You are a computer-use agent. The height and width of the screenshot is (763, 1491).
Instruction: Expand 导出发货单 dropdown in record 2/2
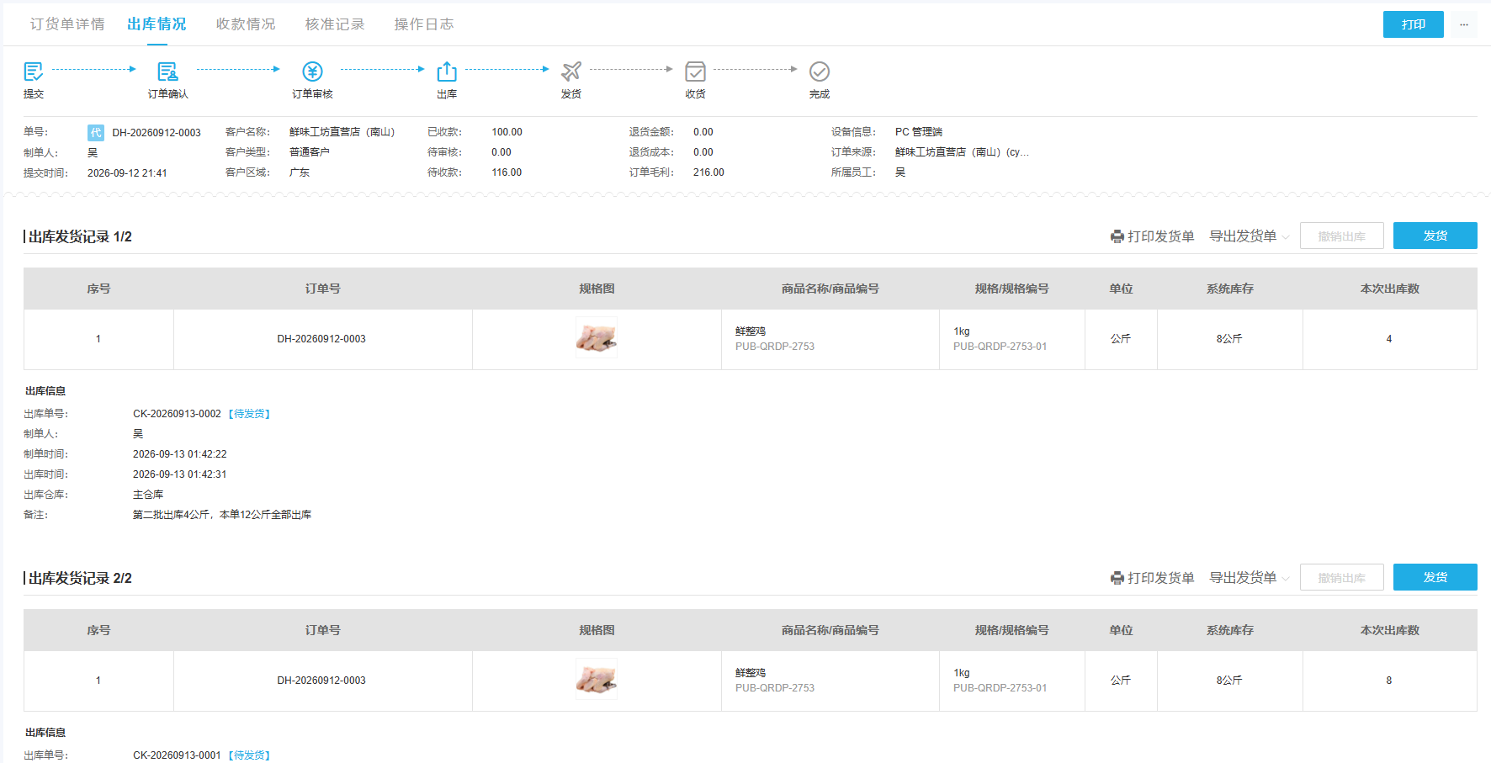coord(1250,578)
